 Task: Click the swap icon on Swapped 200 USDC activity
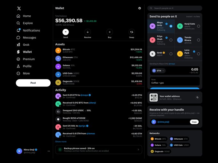[58, 112]
